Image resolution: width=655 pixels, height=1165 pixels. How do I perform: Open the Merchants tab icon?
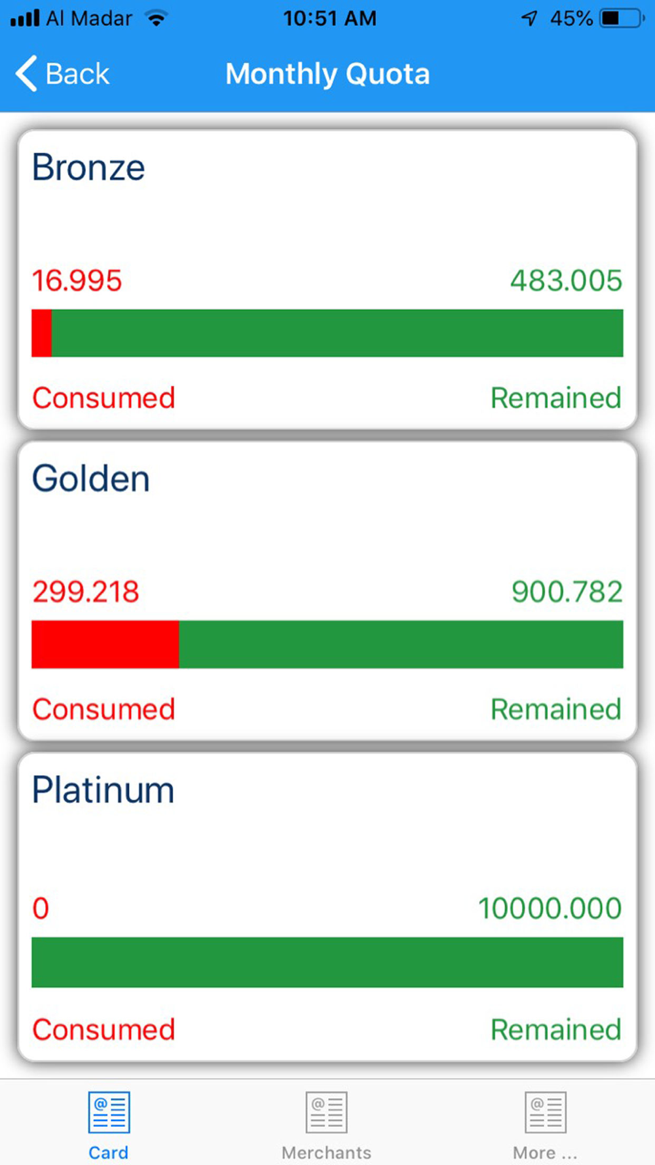(326, 1112)
